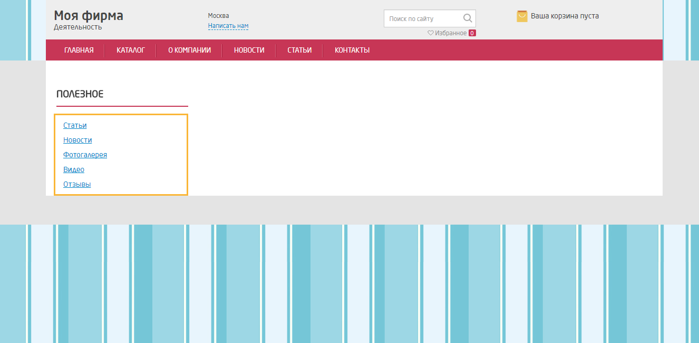Go to О КОМПАНИИ in navigation
Screen dimensions: 699x343
[189, 51]
